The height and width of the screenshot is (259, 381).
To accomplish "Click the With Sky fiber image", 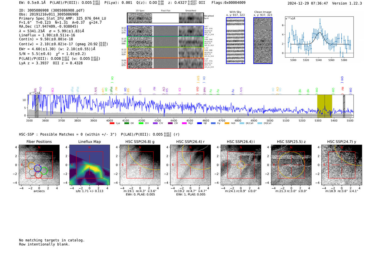I will point(235,40).
